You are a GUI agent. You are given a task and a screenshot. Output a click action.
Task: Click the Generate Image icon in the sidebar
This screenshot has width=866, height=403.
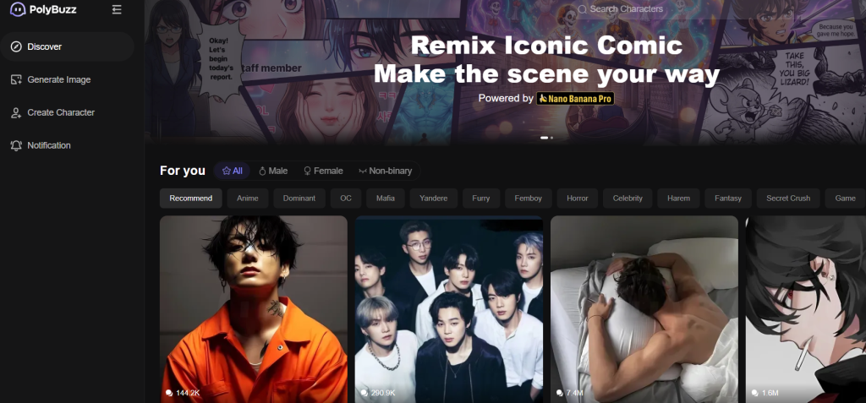coord(16,79)
